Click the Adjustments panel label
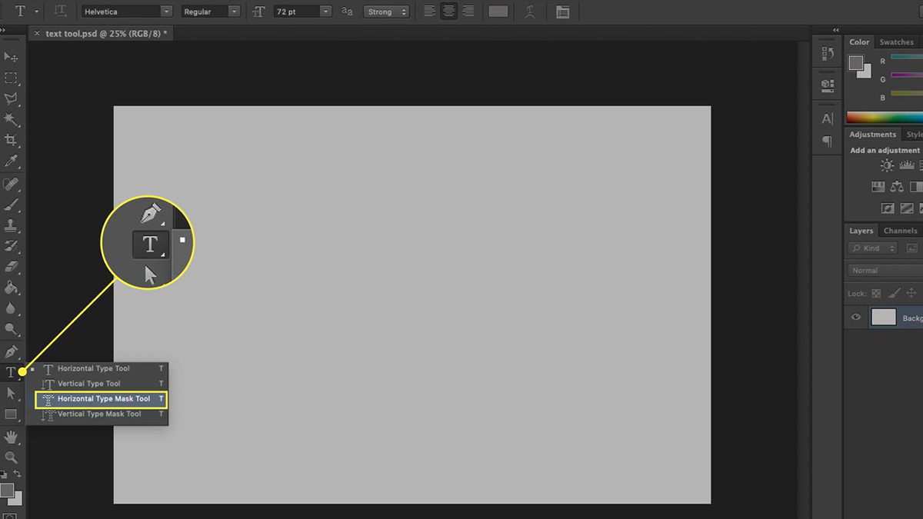 point(872,134)
